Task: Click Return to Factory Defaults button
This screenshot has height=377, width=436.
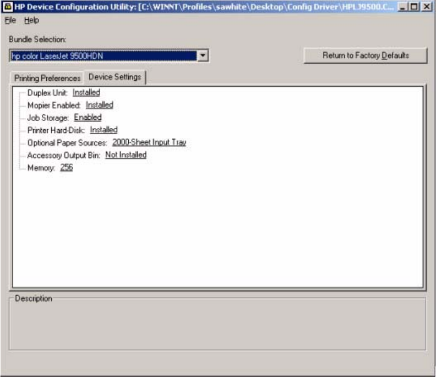Action: [x=366, y=56]
